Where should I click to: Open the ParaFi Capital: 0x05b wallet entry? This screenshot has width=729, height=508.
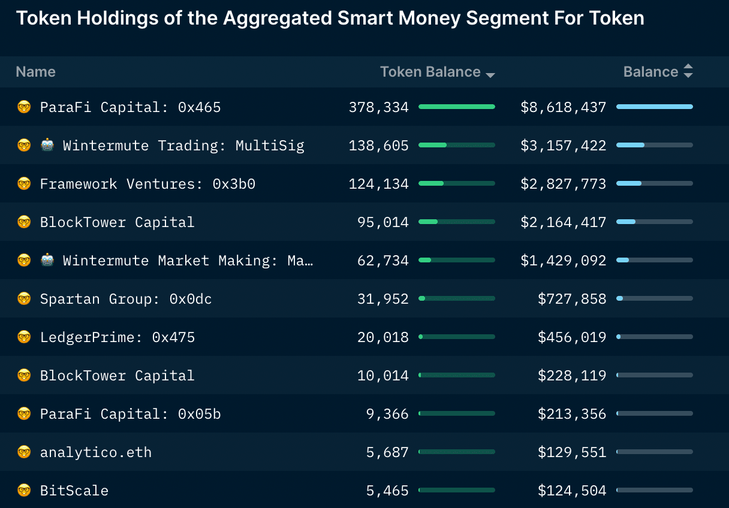[131, 413]
